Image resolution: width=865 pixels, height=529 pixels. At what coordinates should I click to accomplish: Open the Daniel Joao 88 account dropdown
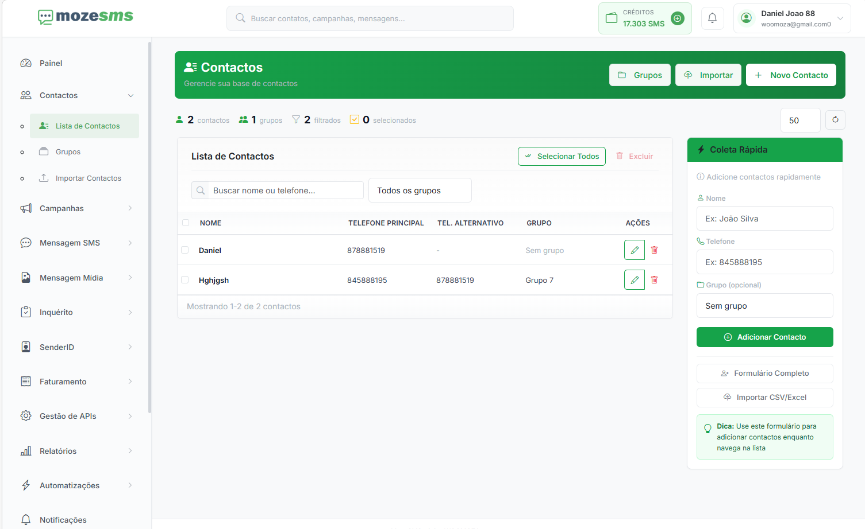791,18
